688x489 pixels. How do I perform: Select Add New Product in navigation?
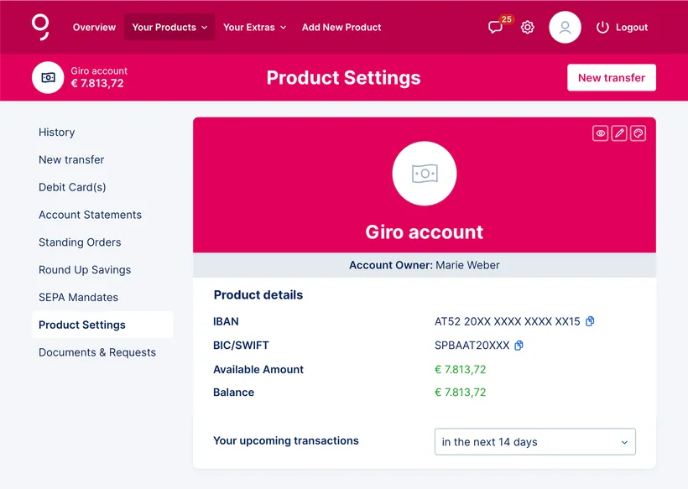[341, 27]
